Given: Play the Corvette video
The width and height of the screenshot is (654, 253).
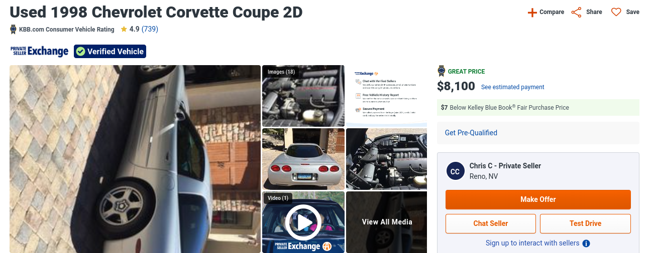Looking at the screenshot, I should click(303, 222).
